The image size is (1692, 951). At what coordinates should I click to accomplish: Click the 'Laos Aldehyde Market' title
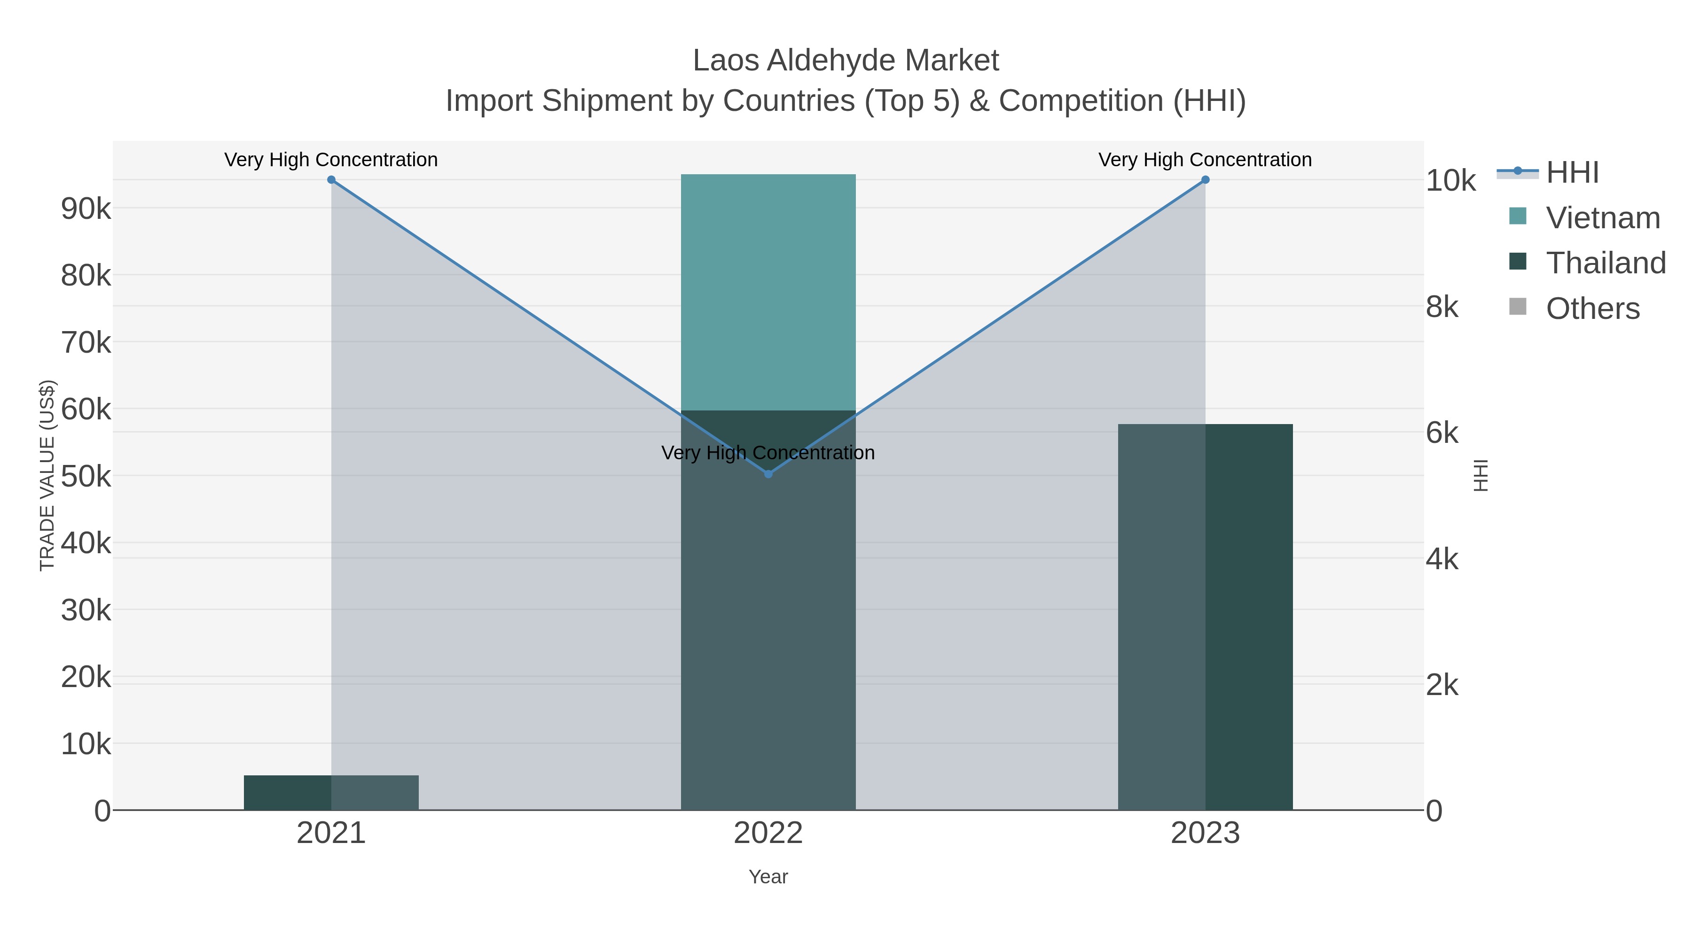pos(846,61)
